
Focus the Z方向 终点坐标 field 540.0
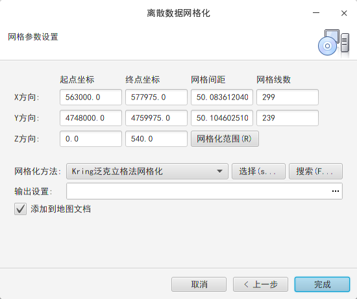click(156, 138)
